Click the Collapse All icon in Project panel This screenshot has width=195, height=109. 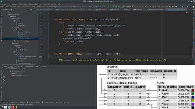point(31,9)
